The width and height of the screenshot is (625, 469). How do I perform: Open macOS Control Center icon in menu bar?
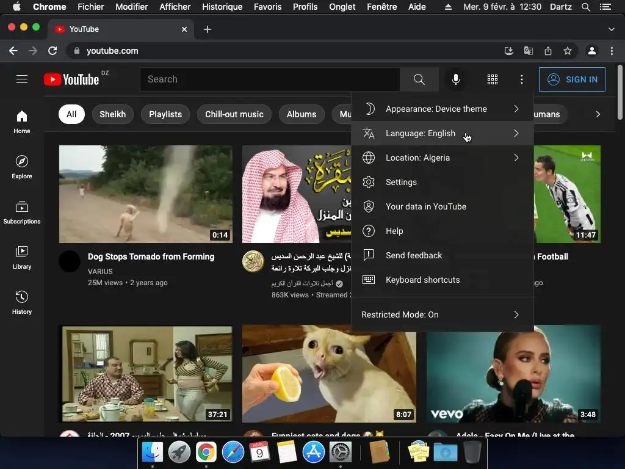point(605,7)
